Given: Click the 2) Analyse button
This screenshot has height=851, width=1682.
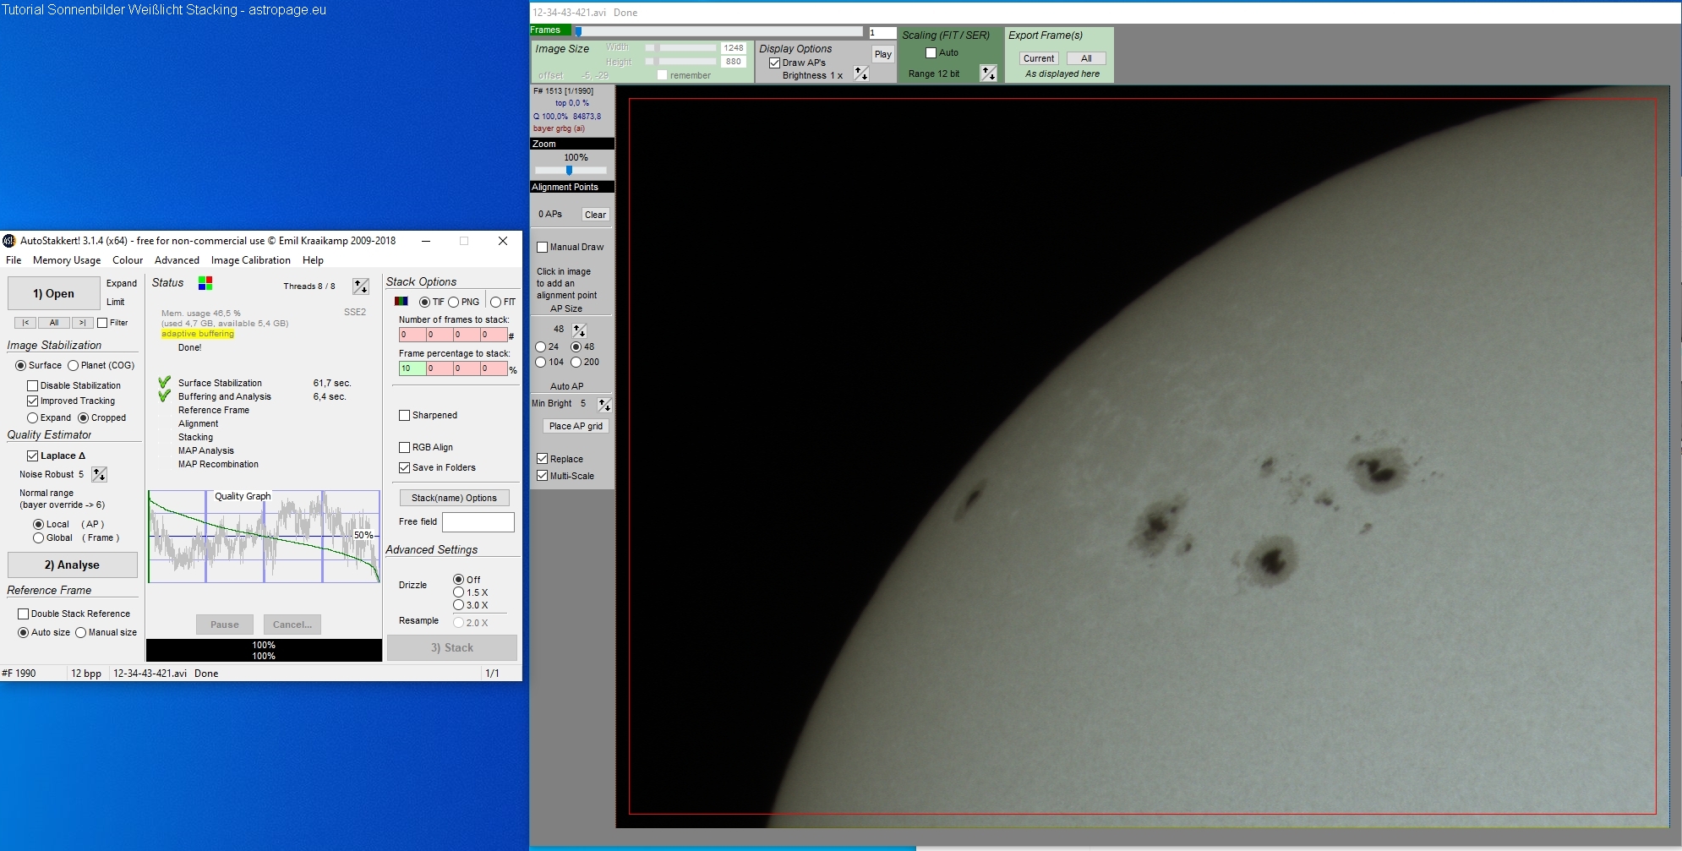Looking at the screenshot, I should [72, 565].
